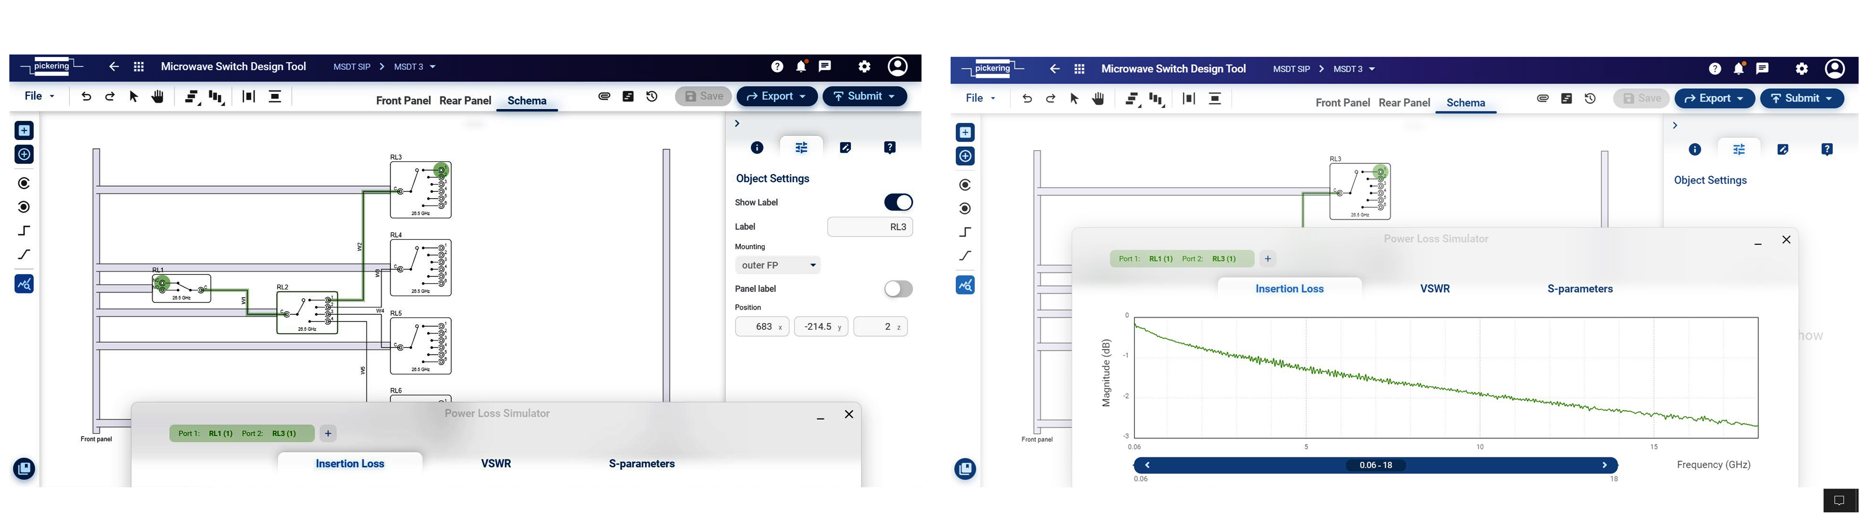Click distribute horizontally icon in right window toolbar
Viewport: 1869px width, 530px height.
click(1188, 99)
